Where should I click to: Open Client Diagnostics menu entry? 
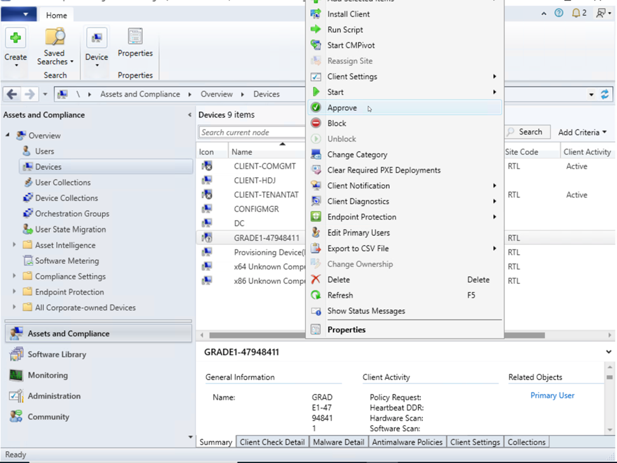(404, 201)
